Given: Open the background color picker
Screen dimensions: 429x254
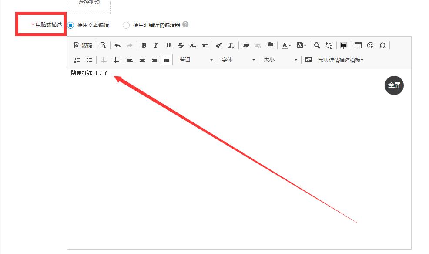Looking at the screenshot, I should (301, 45).
